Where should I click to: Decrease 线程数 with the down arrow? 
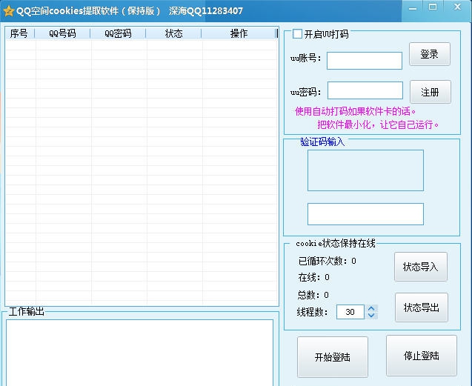tap(371, 315)
